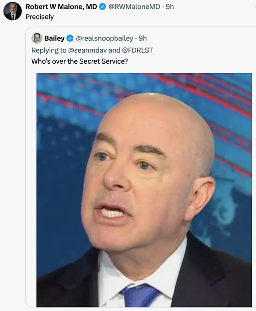Open the 9h timestamp after @RWMaloneMD
256x311 pixels.
(170, 7)
